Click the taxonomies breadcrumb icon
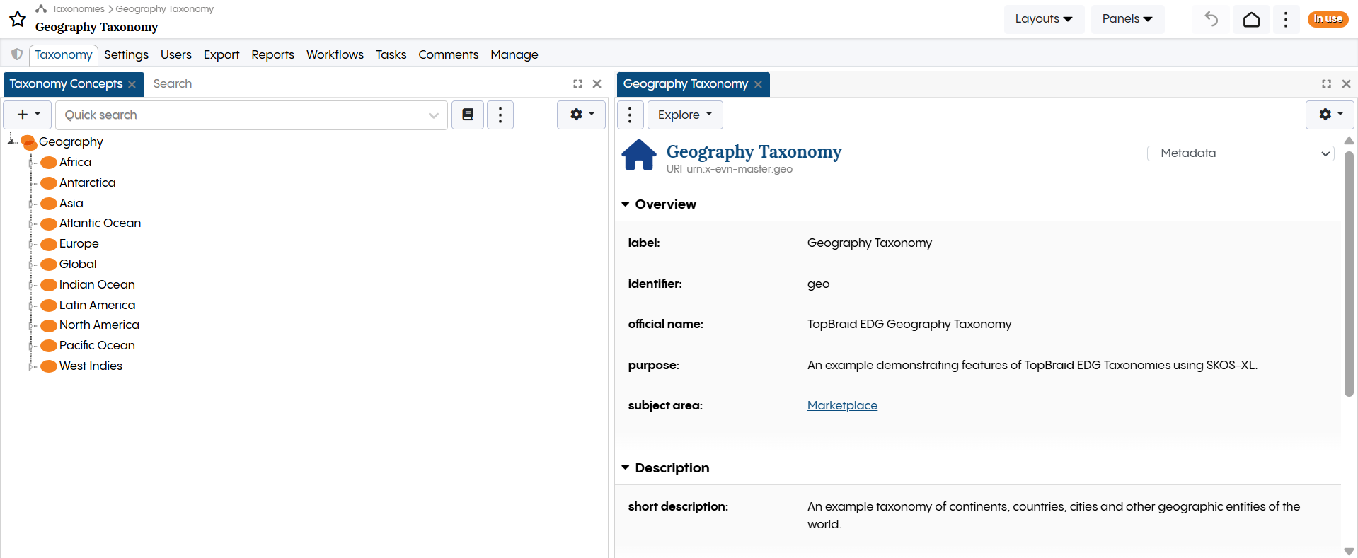This screenshot has height=558, width=1358. tap(41, 8)
